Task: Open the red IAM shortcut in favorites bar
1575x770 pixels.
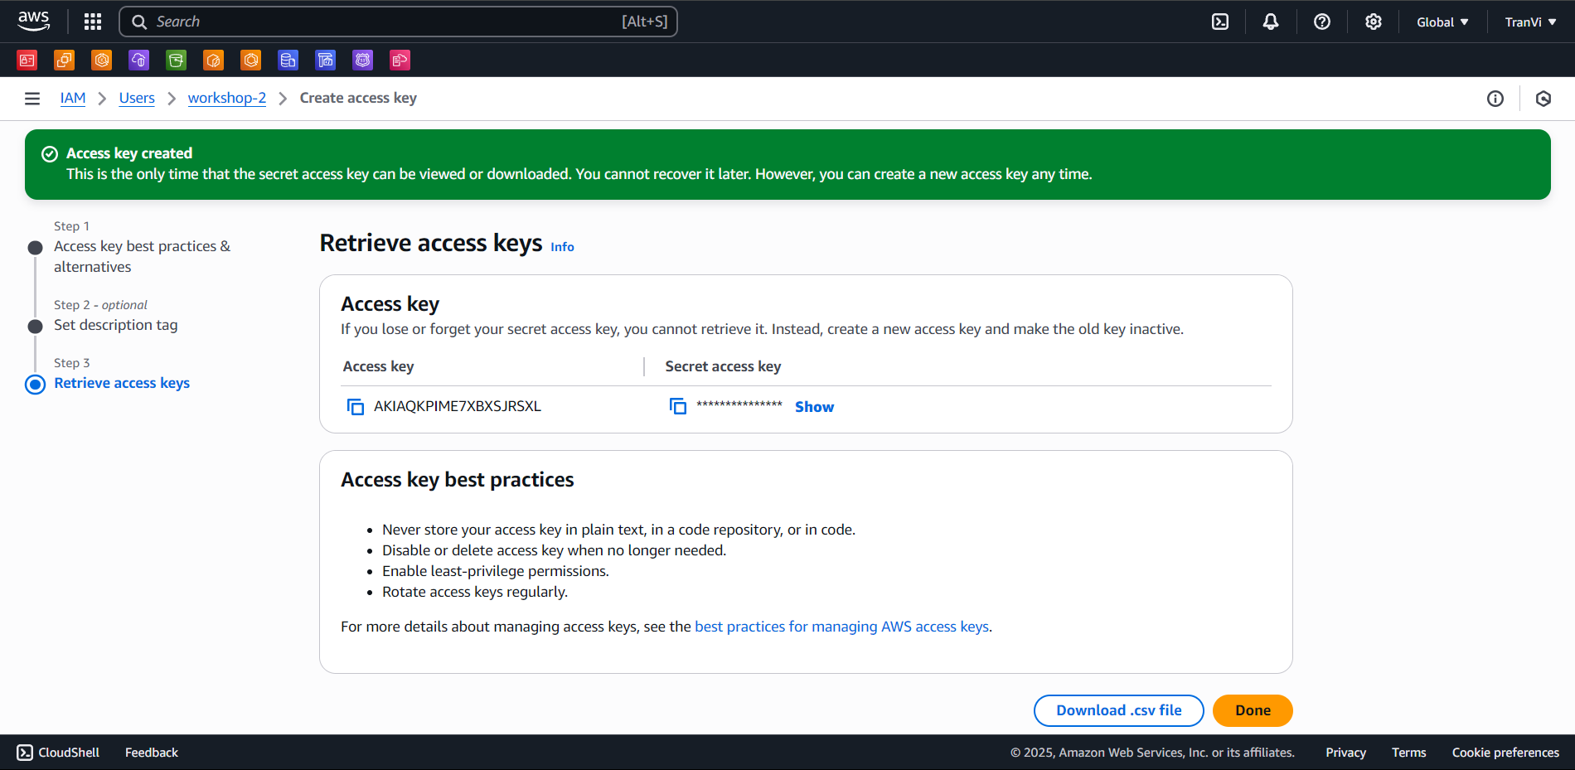Action: 27,60
